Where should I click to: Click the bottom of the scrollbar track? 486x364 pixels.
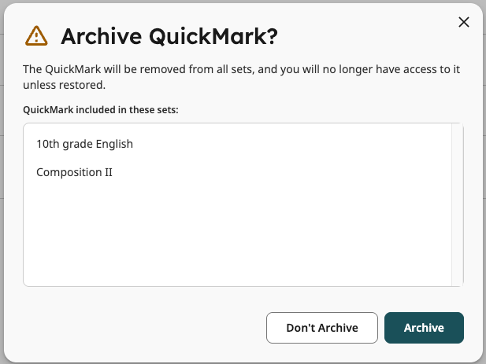(457, 281)
